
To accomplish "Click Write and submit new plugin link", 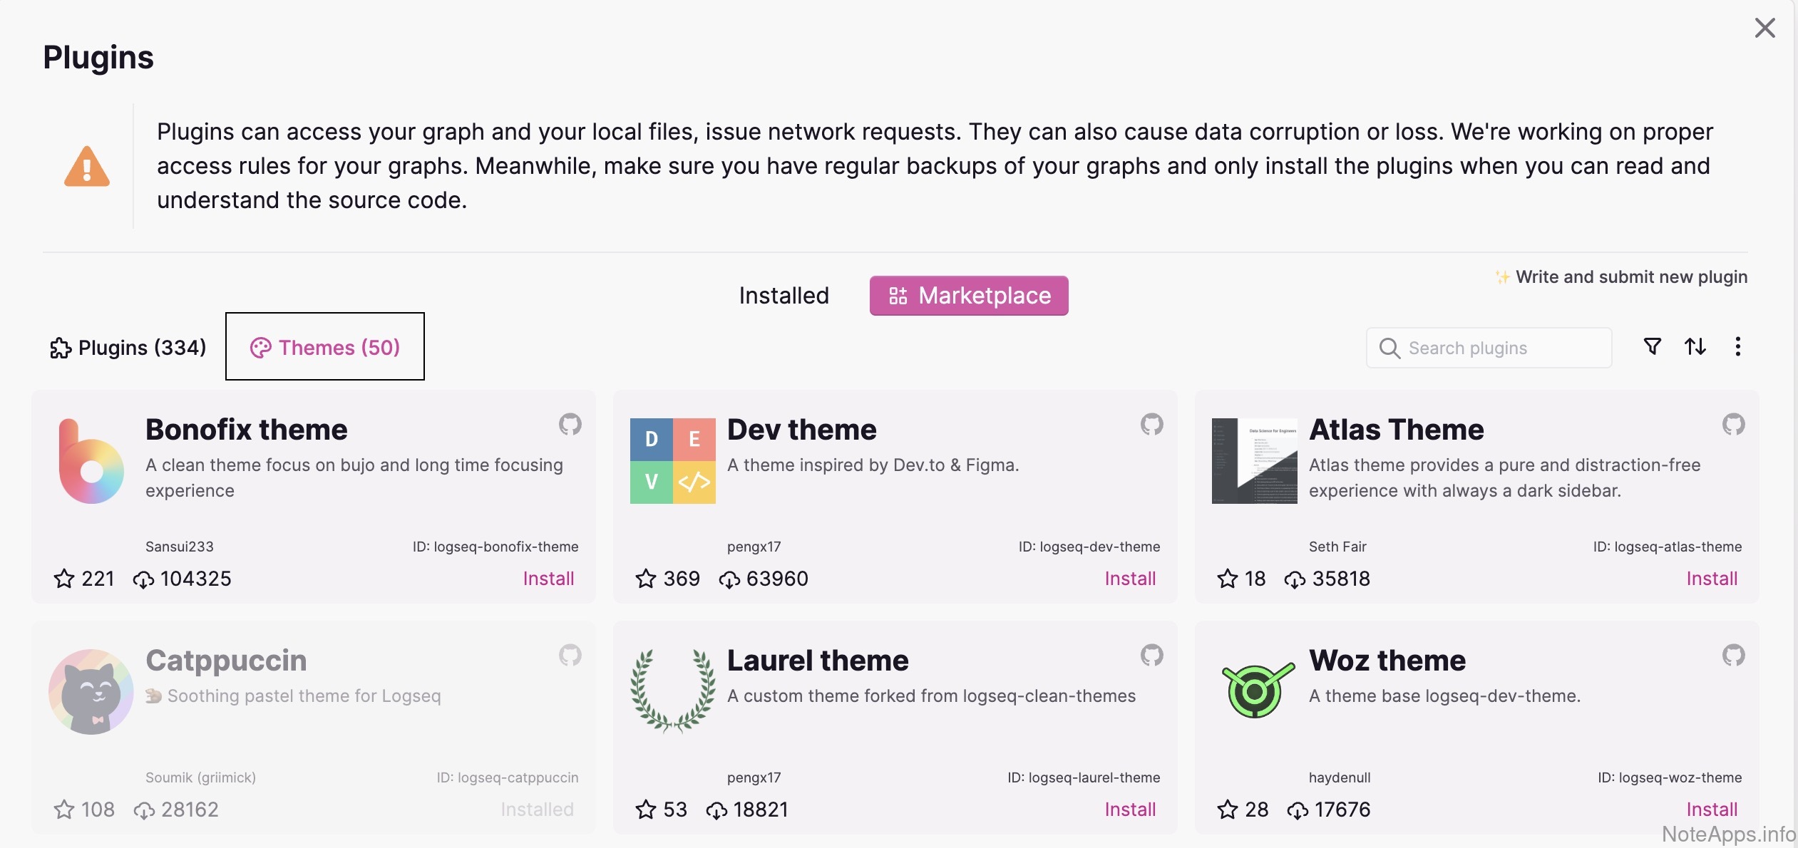I will coord(1630,277).
